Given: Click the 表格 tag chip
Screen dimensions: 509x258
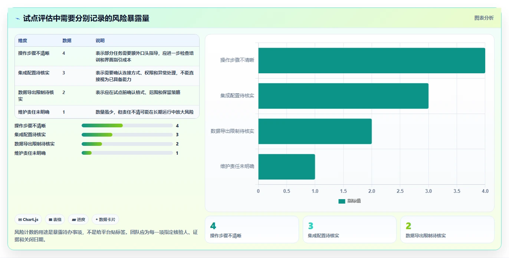Looking at the screenshot, I should click(55, 220).
